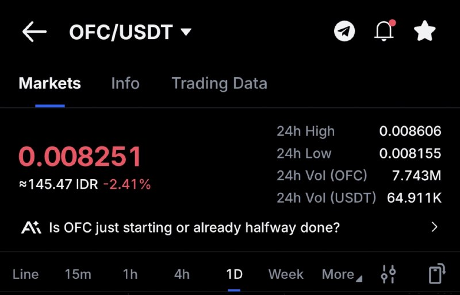The width and height of the screenshot is (460, 295).
Task: Switch to the Info tab
Action: coord(125,83)
